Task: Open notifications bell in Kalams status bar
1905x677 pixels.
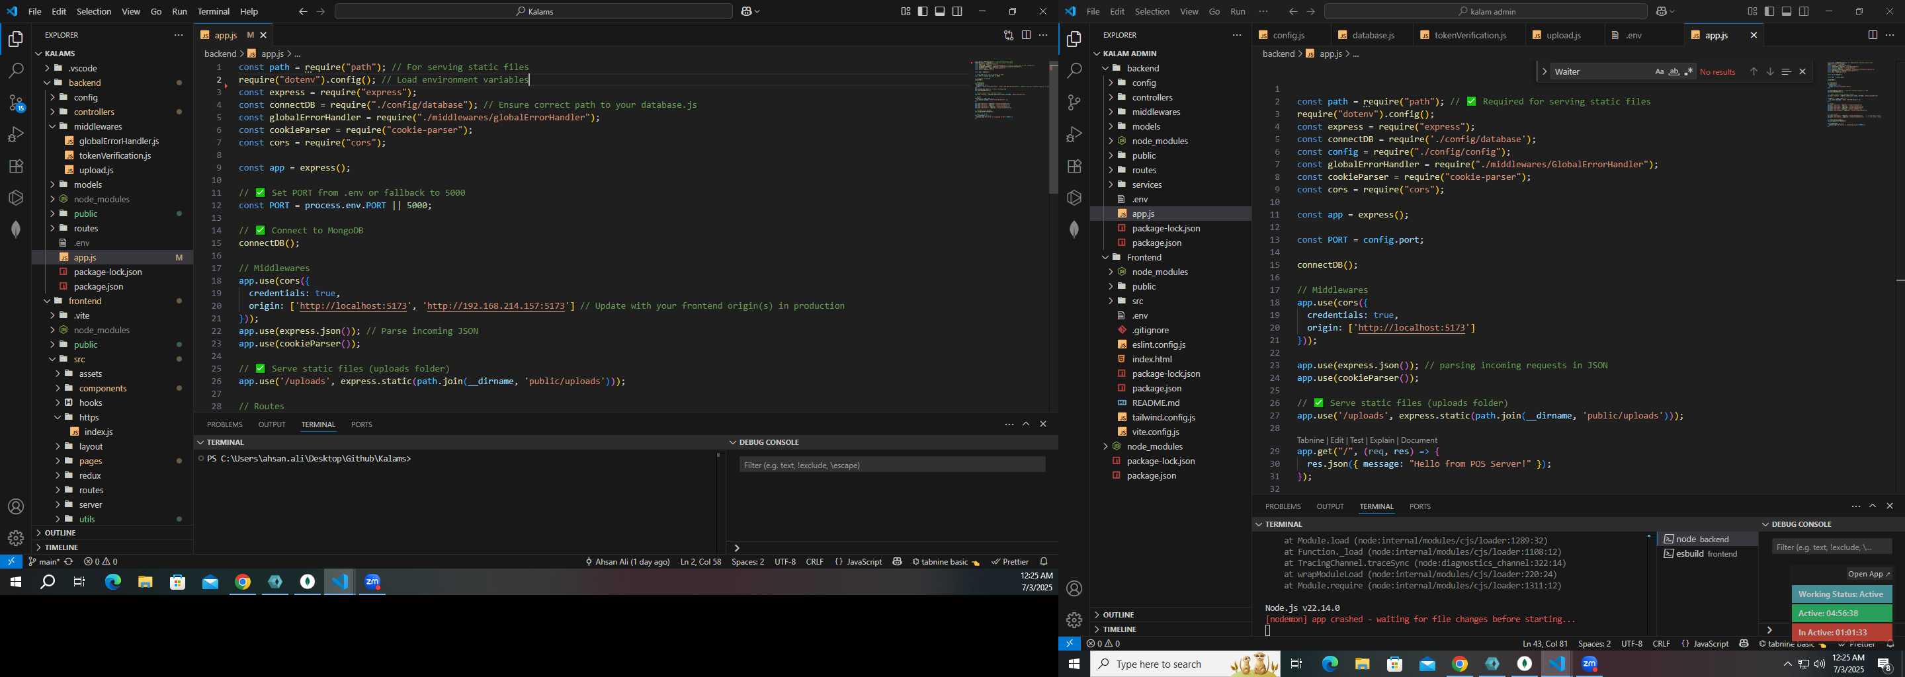Action: 1044,562
